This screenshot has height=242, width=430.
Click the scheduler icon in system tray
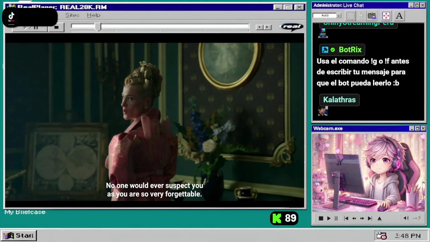pos(381,236)
